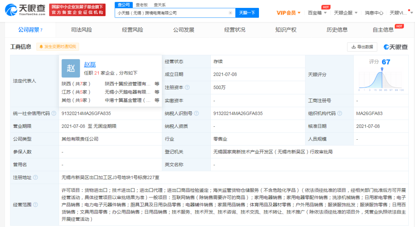This screenshot has width=415, height=227.
Task: Click help icon next to 纳税人识别号
Action: click(x=196, y=113)
